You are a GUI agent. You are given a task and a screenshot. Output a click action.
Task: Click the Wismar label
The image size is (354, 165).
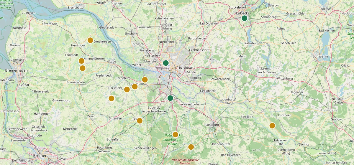pyautogui.click(x=326, y=9)
